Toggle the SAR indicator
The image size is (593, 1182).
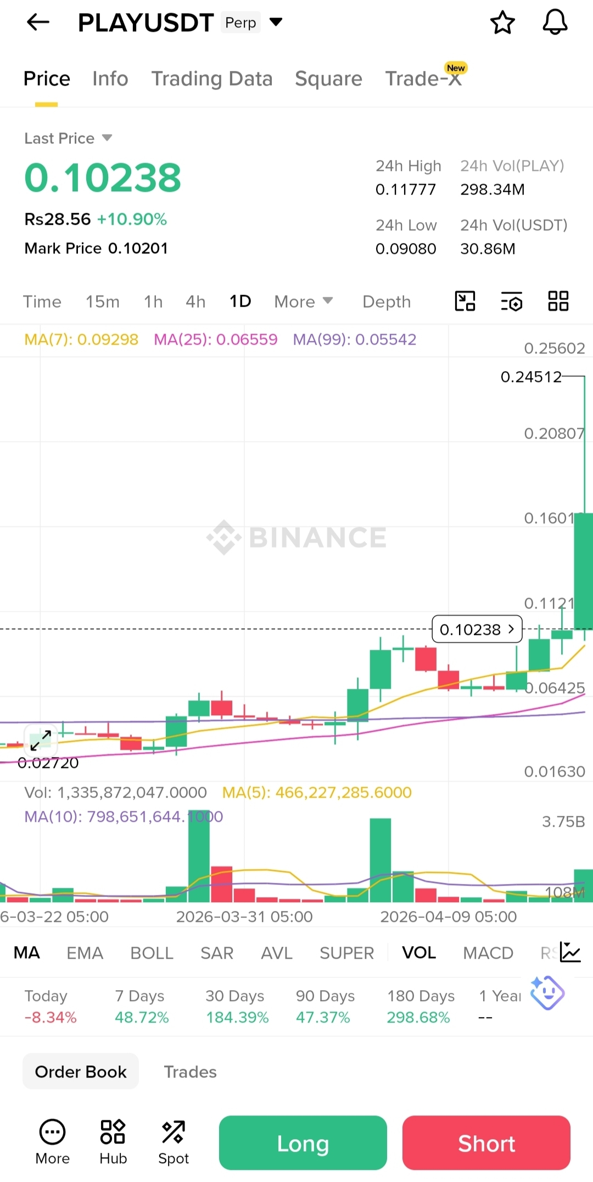217,952
